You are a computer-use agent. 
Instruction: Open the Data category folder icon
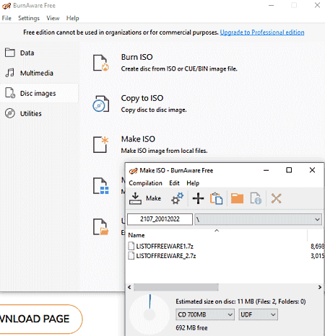[x=10, y=53]
